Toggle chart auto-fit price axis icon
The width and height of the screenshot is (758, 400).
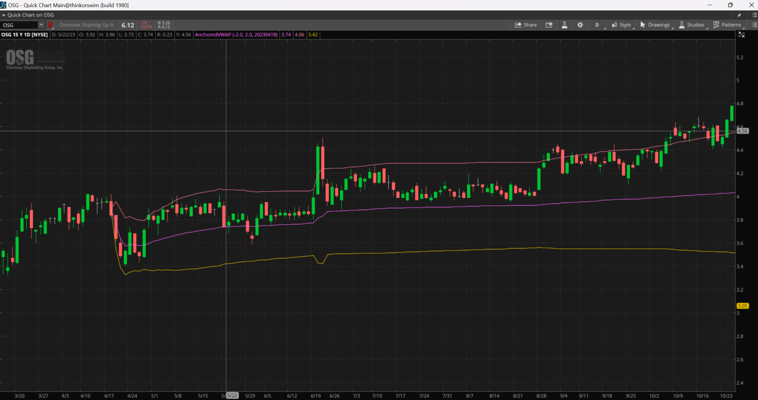[741, 35]
